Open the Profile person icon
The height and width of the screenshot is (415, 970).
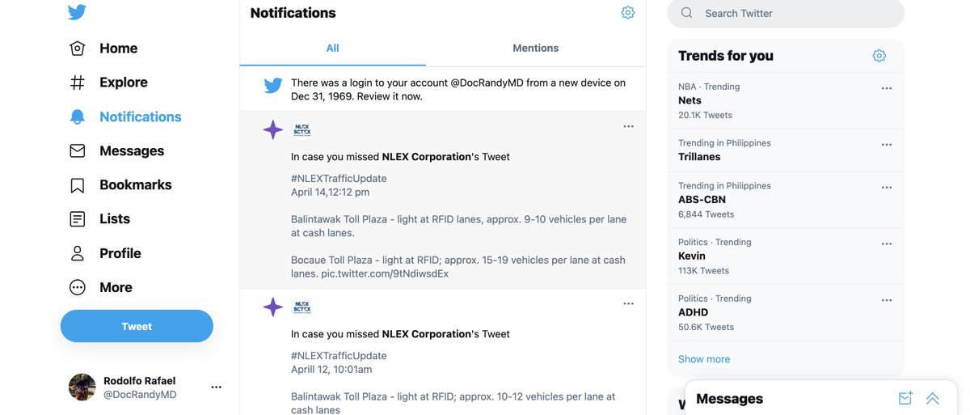click(77, 253)
